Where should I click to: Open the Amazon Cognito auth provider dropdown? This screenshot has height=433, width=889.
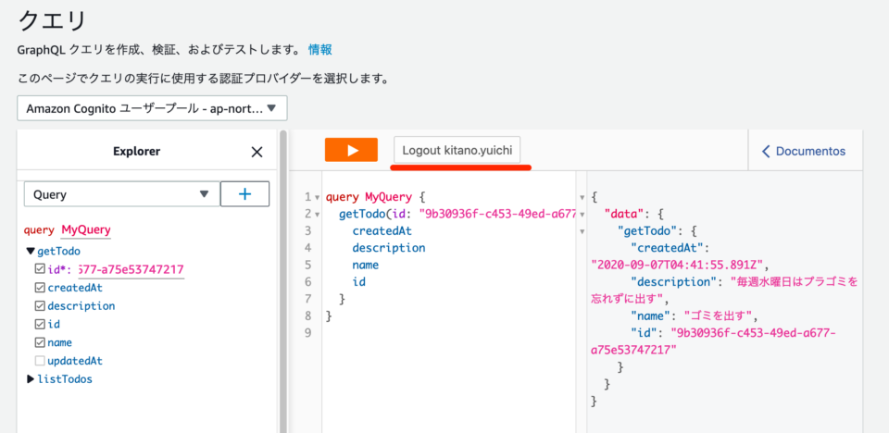152,108
